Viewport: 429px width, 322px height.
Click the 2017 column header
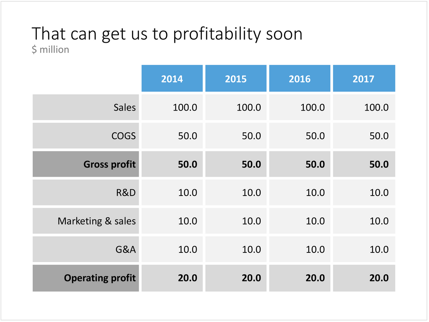pyautogui.click(x=364, y=78)
